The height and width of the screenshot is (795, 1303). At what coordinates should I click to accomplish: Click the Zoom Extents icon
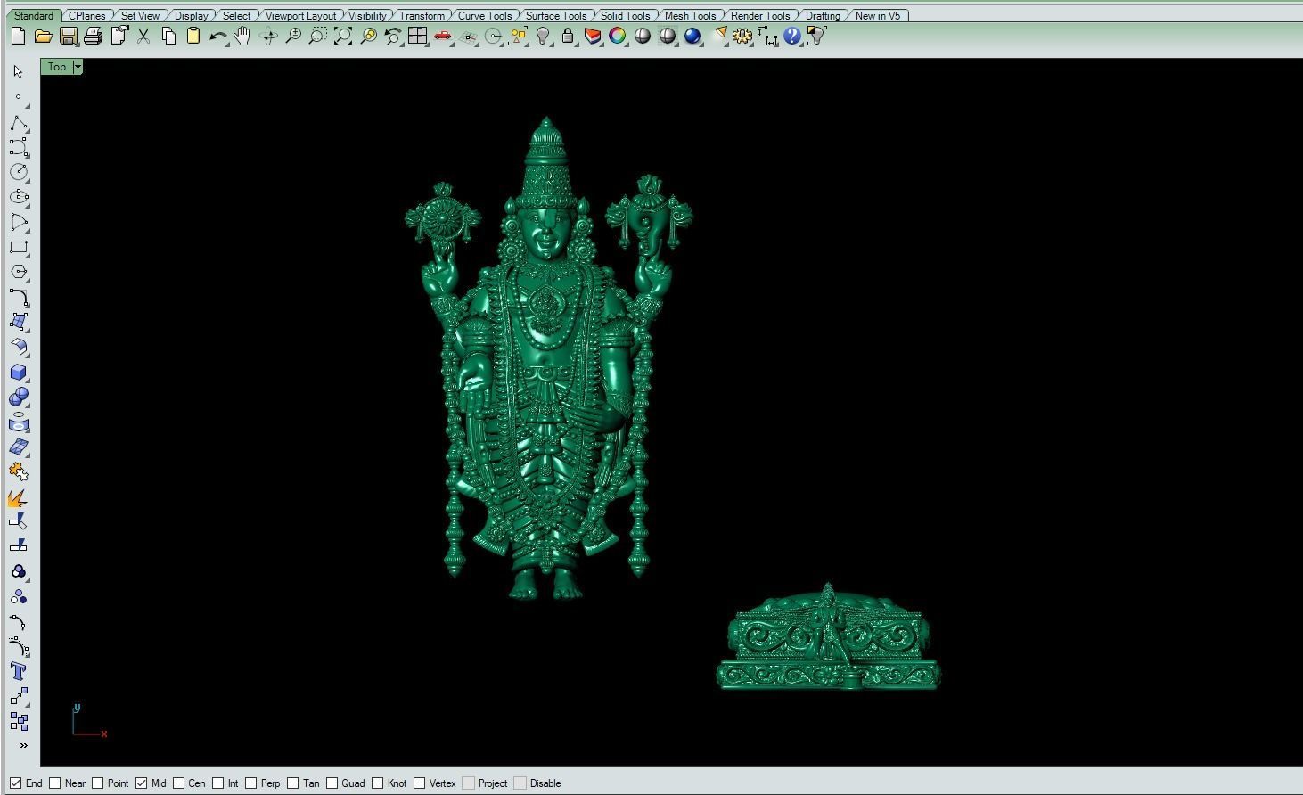[343, 37]
